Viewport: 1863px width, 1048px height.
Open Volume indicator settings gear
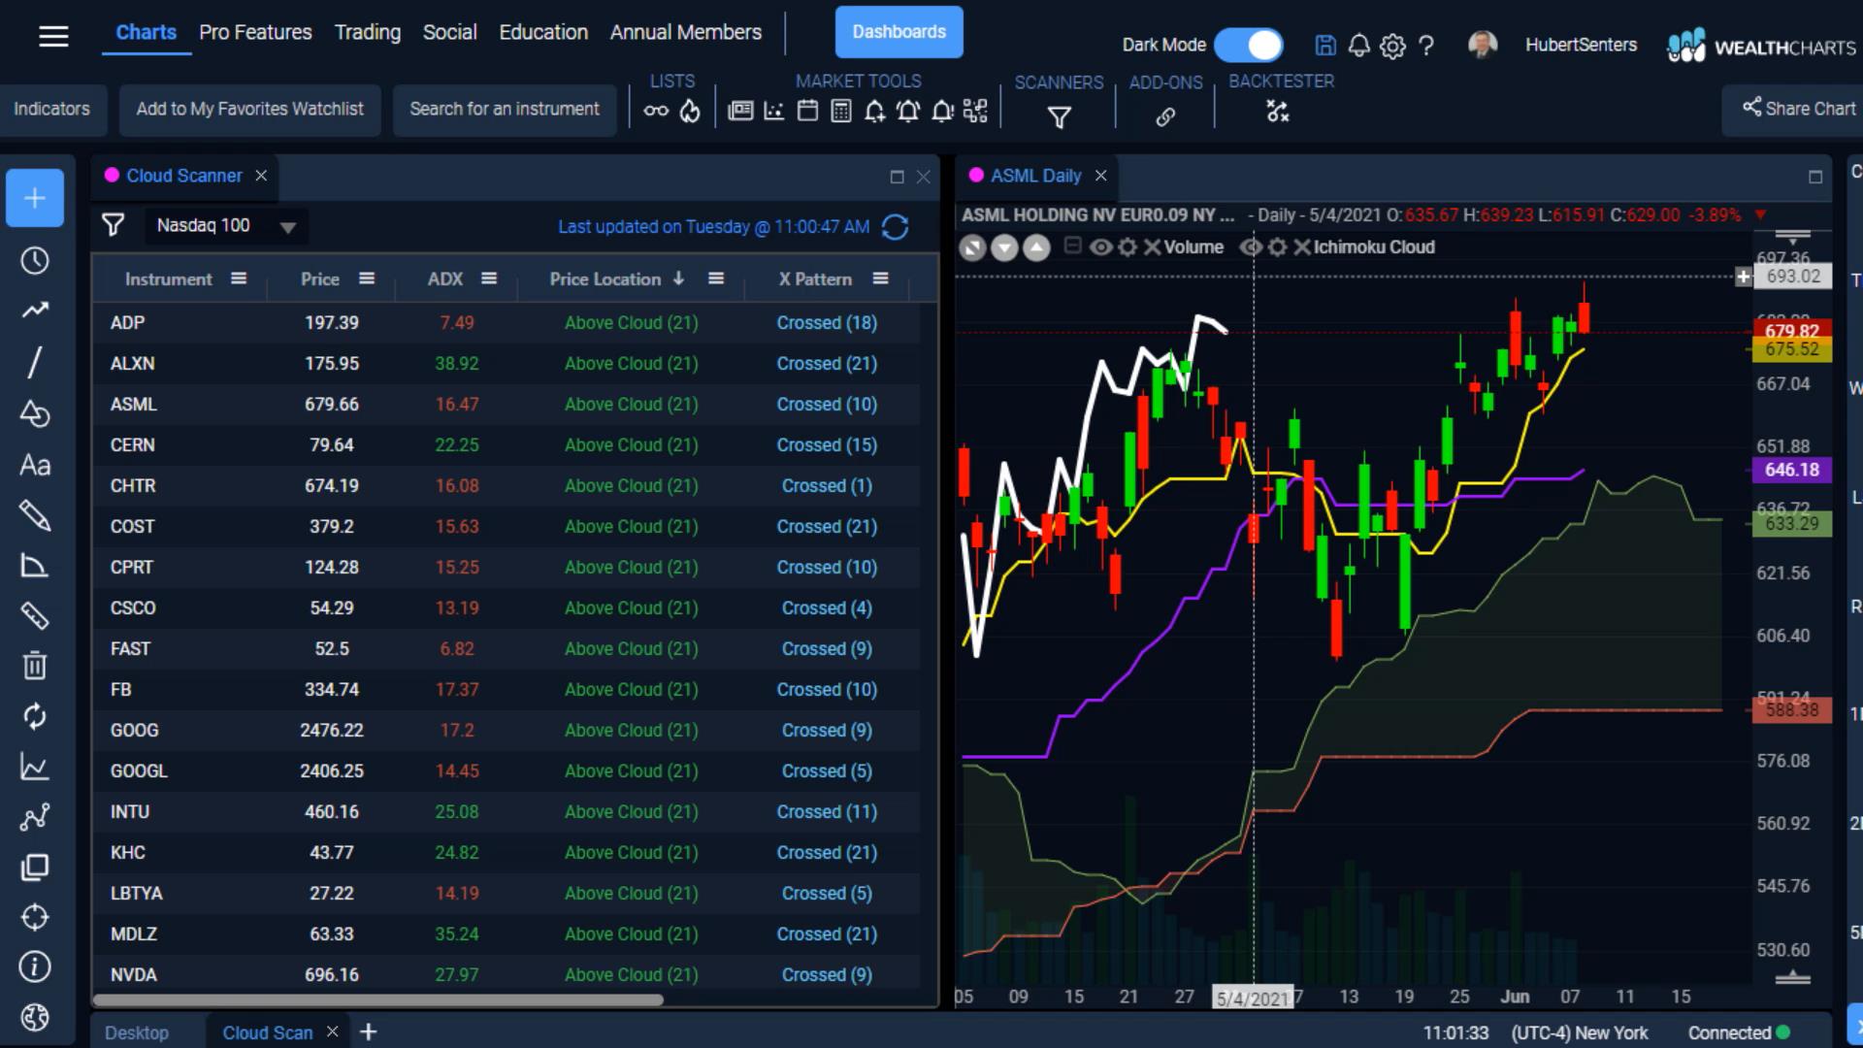[x=1127, y=247]
